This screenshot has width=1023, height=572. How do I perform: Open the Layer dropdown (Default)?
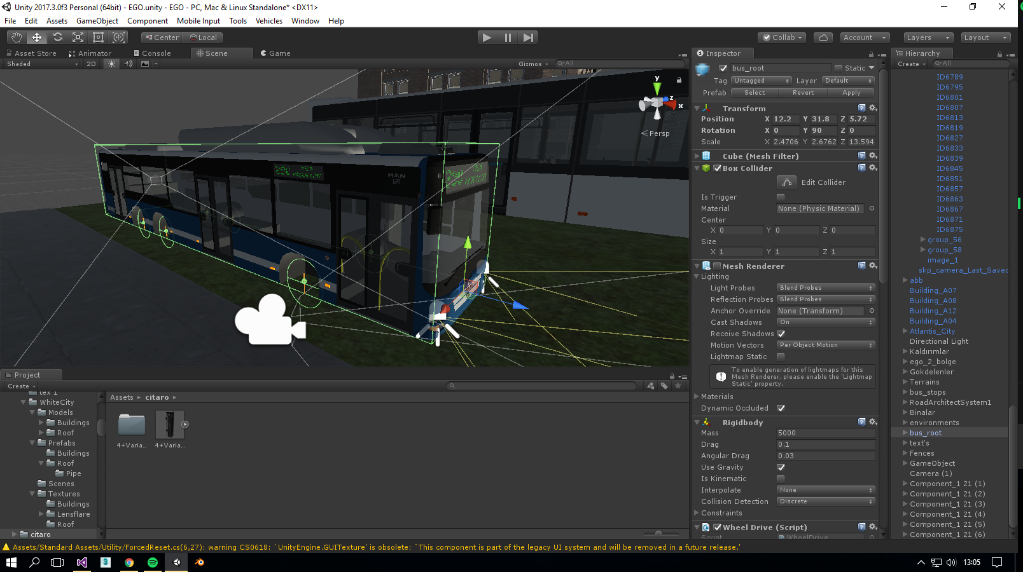849,81
